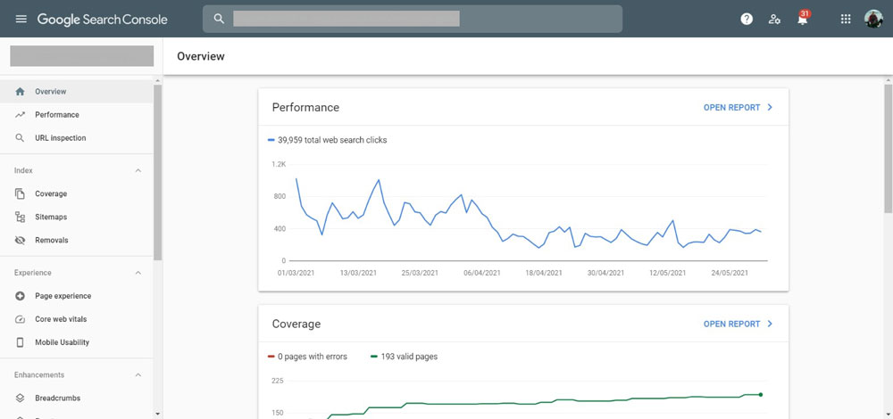The height and width of the screenshot is (419, 893).
Task: Click the total web search clicks legend
Action: tap(327, 140)
